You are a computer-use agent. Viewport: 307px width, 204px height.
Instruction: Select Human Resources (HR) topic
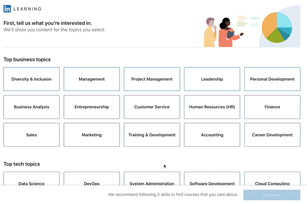click(212, 107)
